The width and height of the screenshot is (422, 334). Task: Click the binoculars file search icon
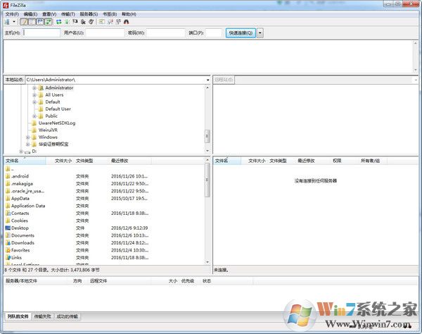pos(126,22)
